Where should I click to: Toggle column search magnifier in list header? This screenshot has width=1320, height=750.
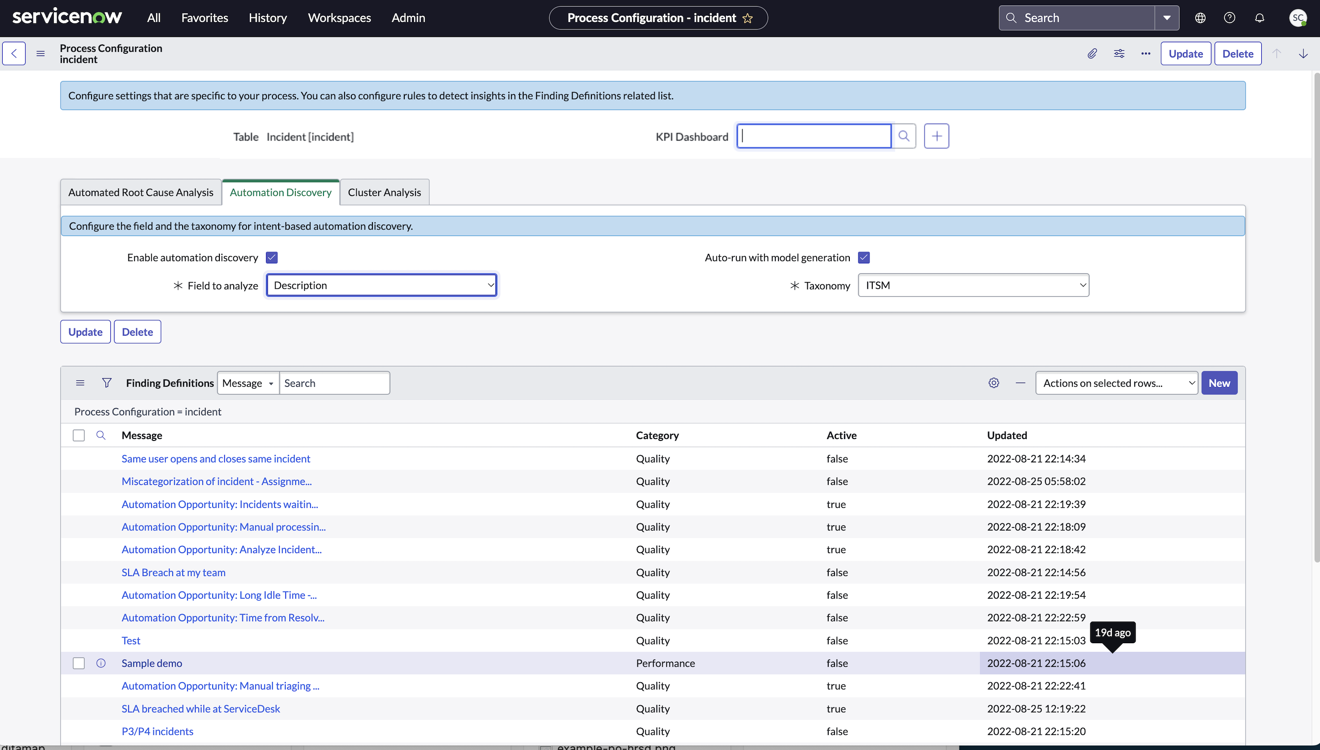pos(101,435)
